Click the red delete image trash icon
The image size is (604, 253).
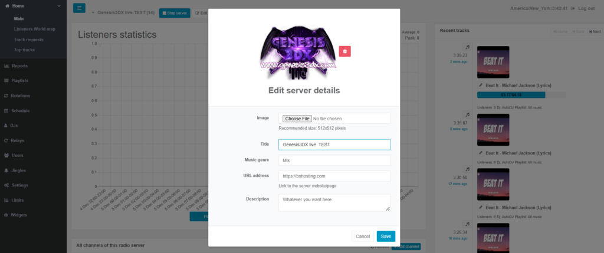tap(344, 51)
